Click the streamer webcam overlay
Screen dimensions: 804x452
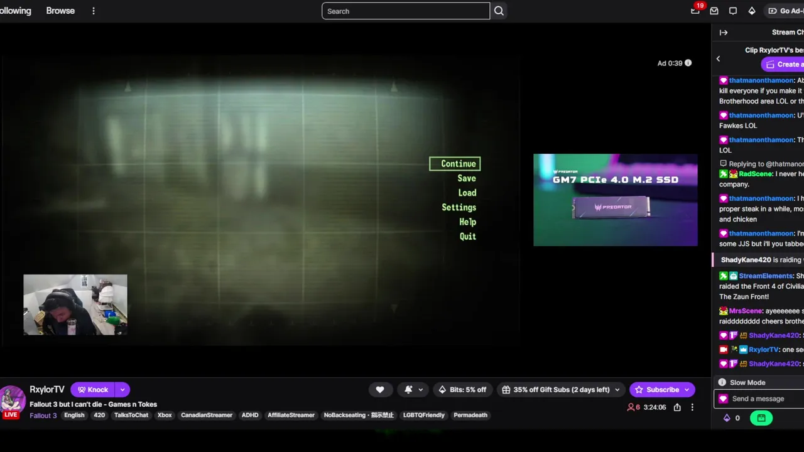coord(75,304)
